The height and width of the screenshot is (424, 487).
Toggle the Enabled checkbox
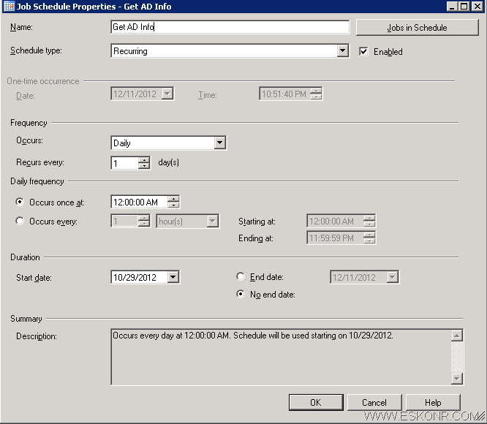click(363, 51)
